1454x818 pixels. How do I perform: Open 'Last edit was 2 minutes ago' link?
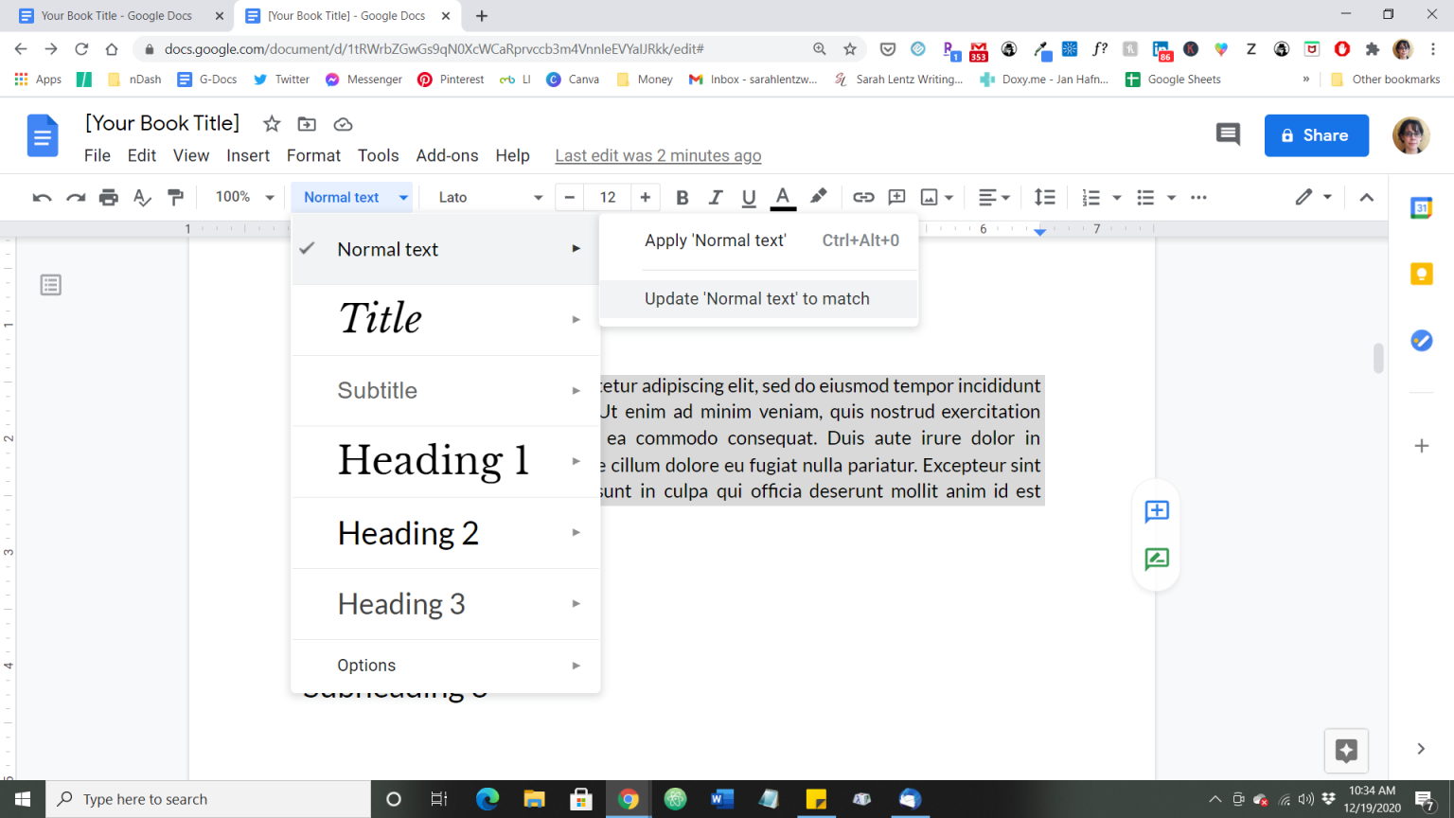(658, 155)
